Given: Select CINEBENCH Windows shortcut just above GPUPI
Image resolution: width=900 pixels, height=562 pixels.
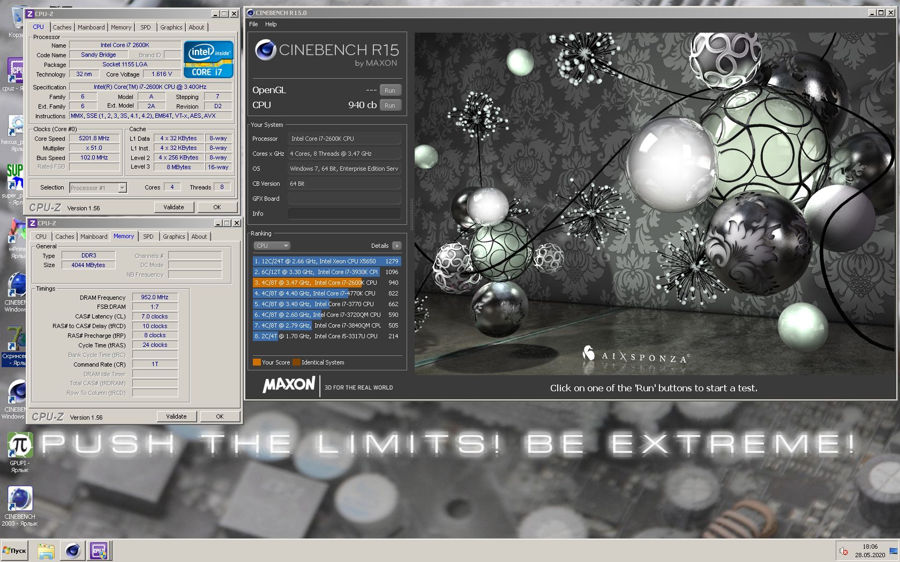Looking at the screenshot, I should (x=15, y=399).
